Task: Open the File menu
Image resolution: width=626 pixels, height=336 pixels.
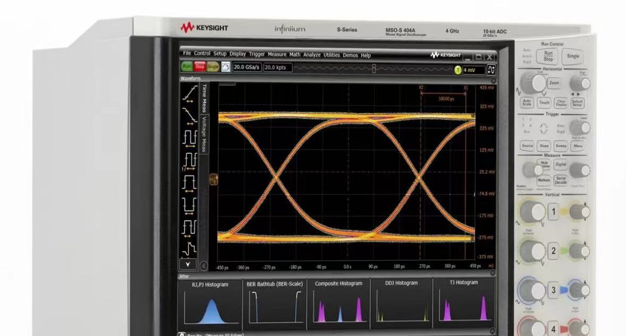Action: point(187,53)
